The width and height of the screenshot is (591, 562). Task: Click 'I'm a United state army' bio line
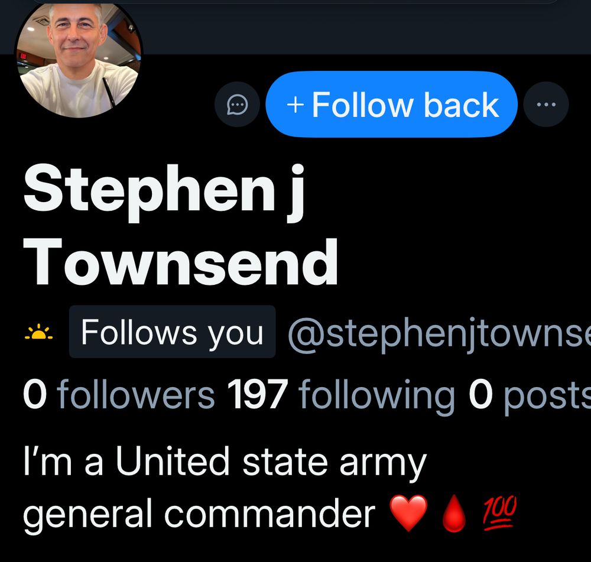click(x=225, y=461)
